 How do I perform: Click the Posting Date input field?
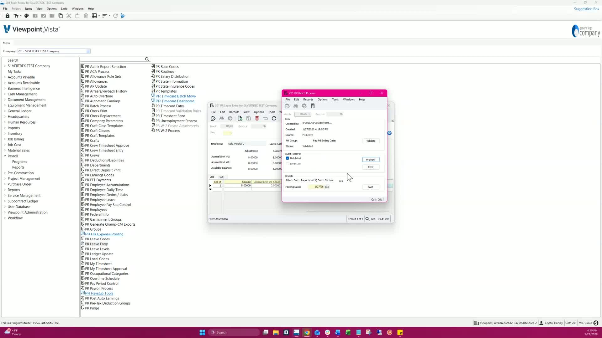click(x=316, y=187)
